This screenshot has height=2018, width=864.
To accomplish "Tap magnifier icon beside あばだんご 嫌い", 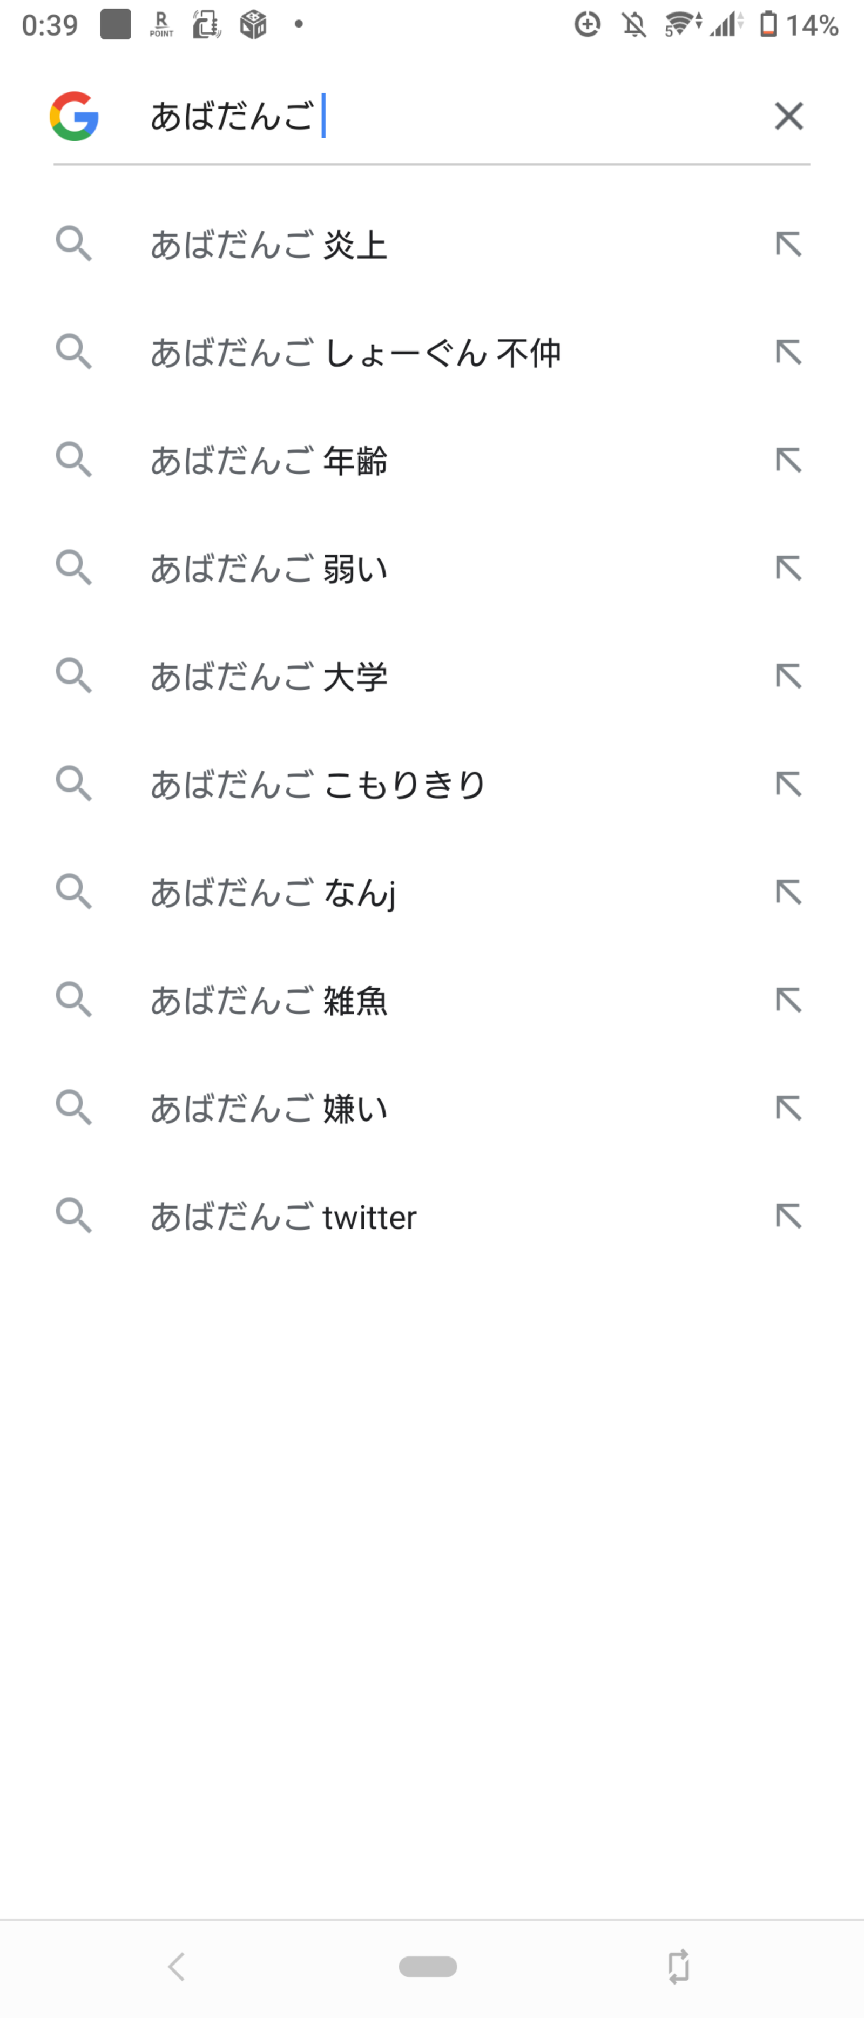I will pyautogui.click(x=75, y=1108).
